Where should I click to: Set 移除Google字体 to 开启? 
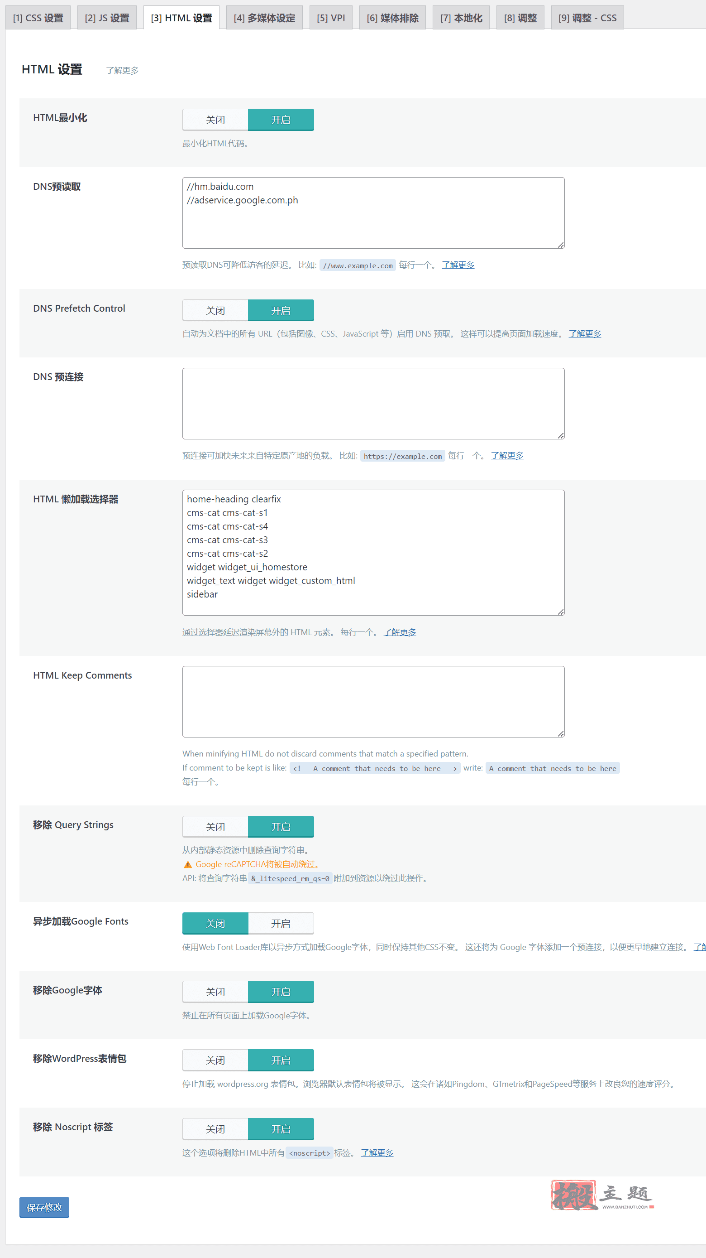click(x=281, y=992)
